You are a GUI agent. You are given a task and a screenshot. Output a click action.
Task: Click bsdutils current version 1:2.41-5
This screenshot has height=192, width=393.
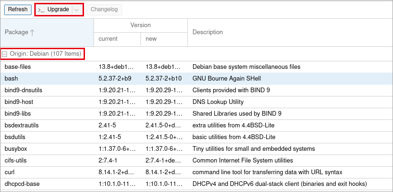tap(110, 137)
